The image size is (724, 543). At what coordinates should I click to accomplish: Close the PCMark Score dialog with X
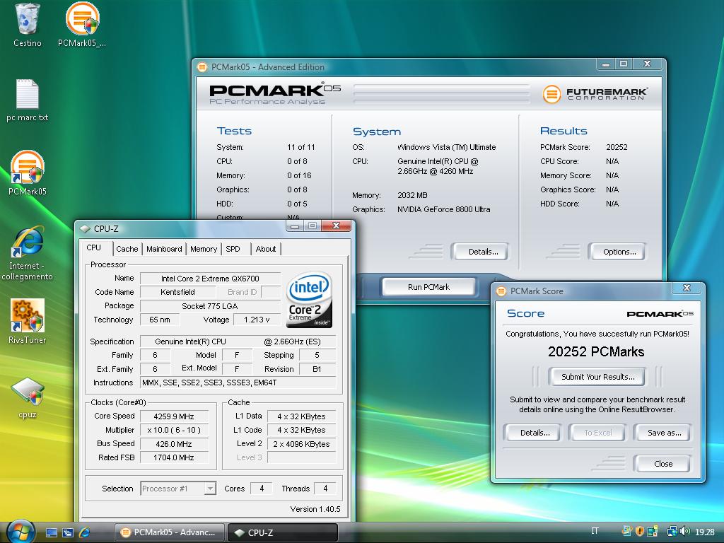pos(687,288)
